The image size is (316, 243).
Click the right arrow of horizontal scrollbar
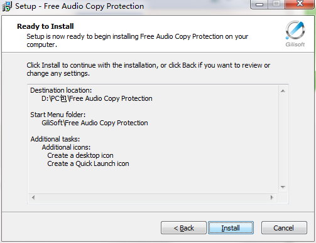click(x=272, y=197)
